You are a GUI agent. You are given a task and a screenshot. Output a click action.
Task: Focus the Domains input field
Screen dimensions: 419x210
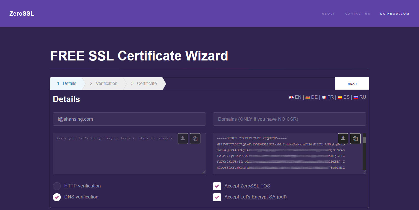290,119
